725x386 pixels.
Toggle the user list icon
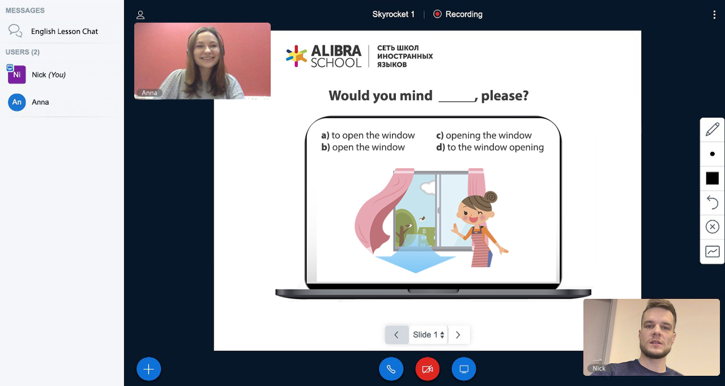coord(140,15)
